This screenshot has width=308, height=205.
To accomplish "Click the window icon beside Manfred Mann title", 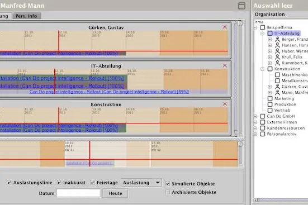I will [241, 6].
